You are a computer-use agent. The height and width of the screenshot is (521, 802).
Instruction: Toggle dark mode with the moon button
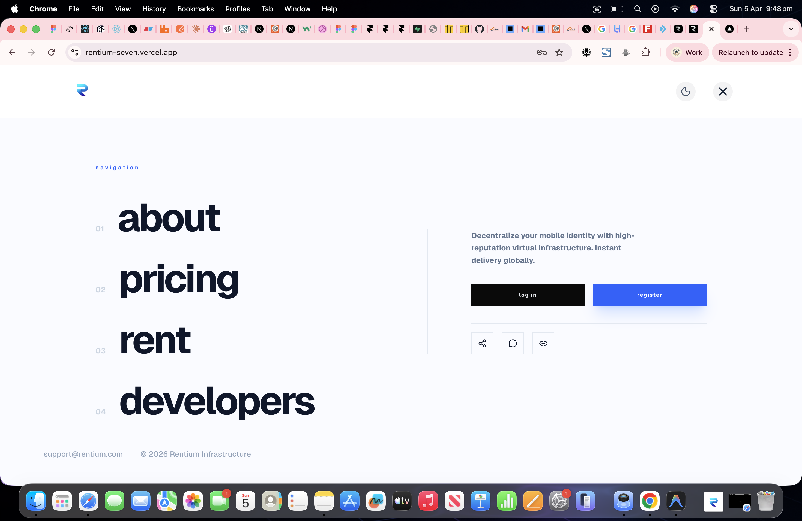[686, 91]
